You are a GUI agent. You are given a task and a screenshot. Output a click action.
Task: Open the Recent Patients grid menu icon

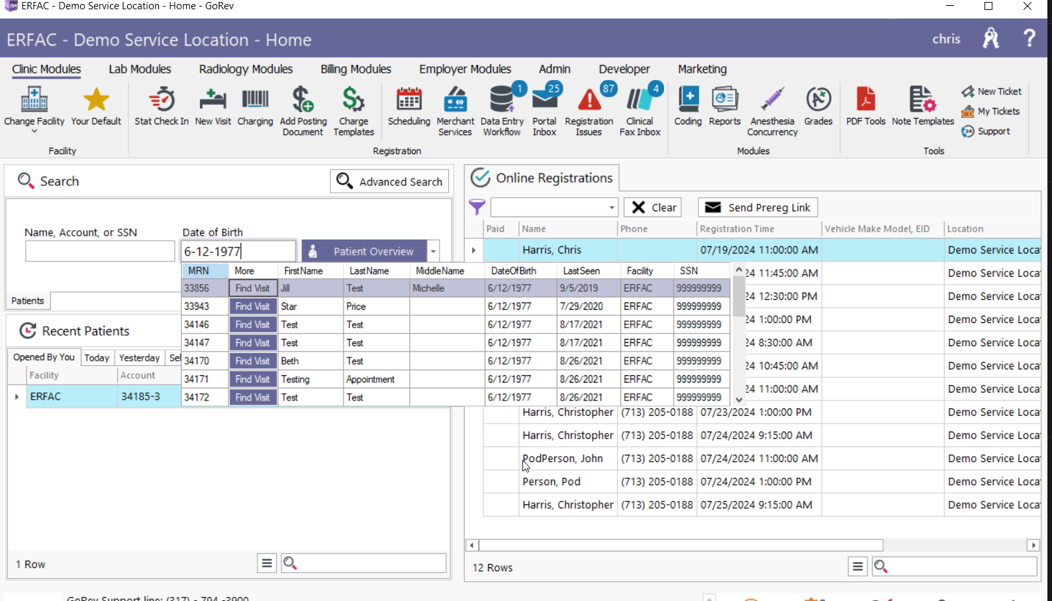[267, 563]
